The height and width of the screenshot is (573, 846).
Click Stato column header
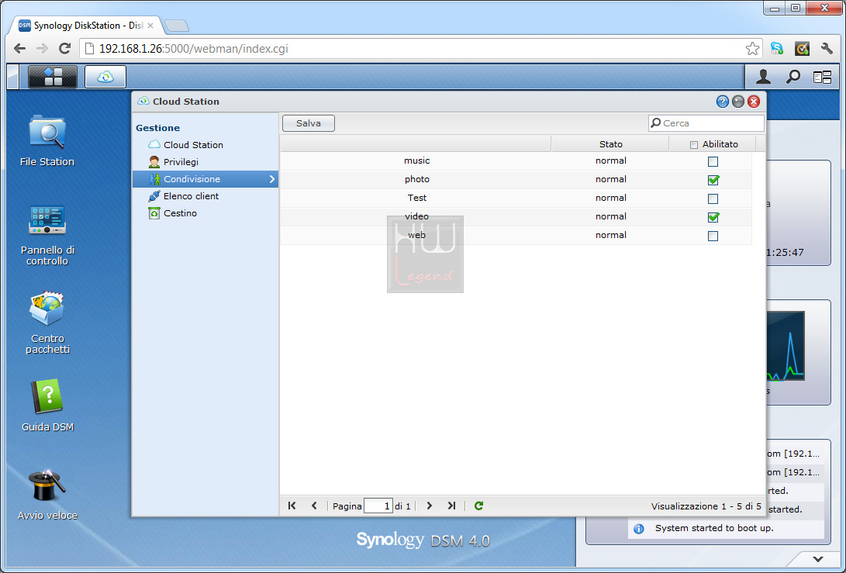tap(610, 144)
